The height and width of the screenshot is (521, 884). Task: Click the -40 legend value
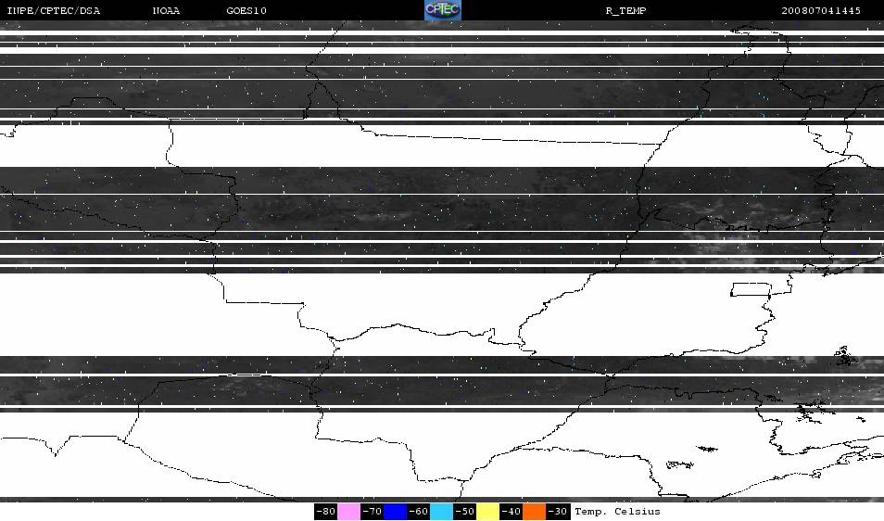click(x=511, y=512)
